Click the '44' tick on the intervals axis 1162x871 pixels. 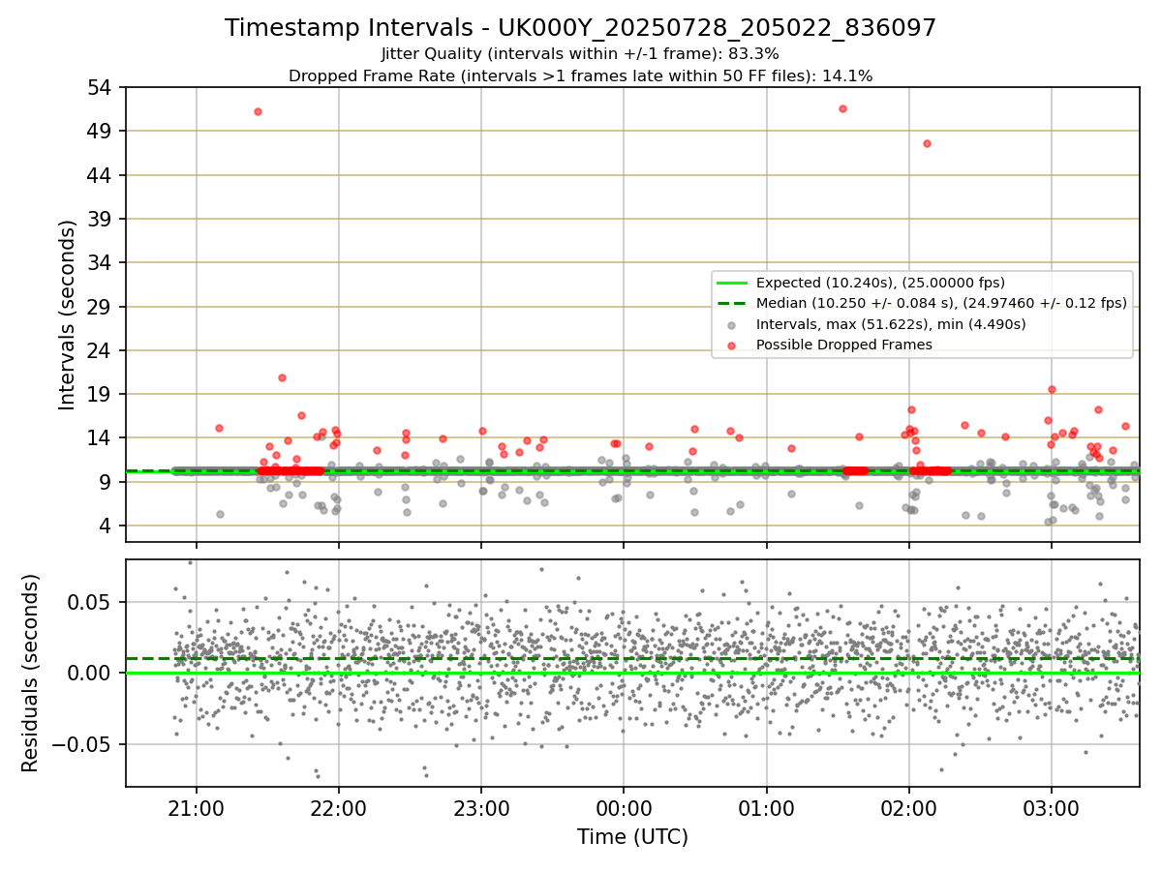(x=101, y=175)
